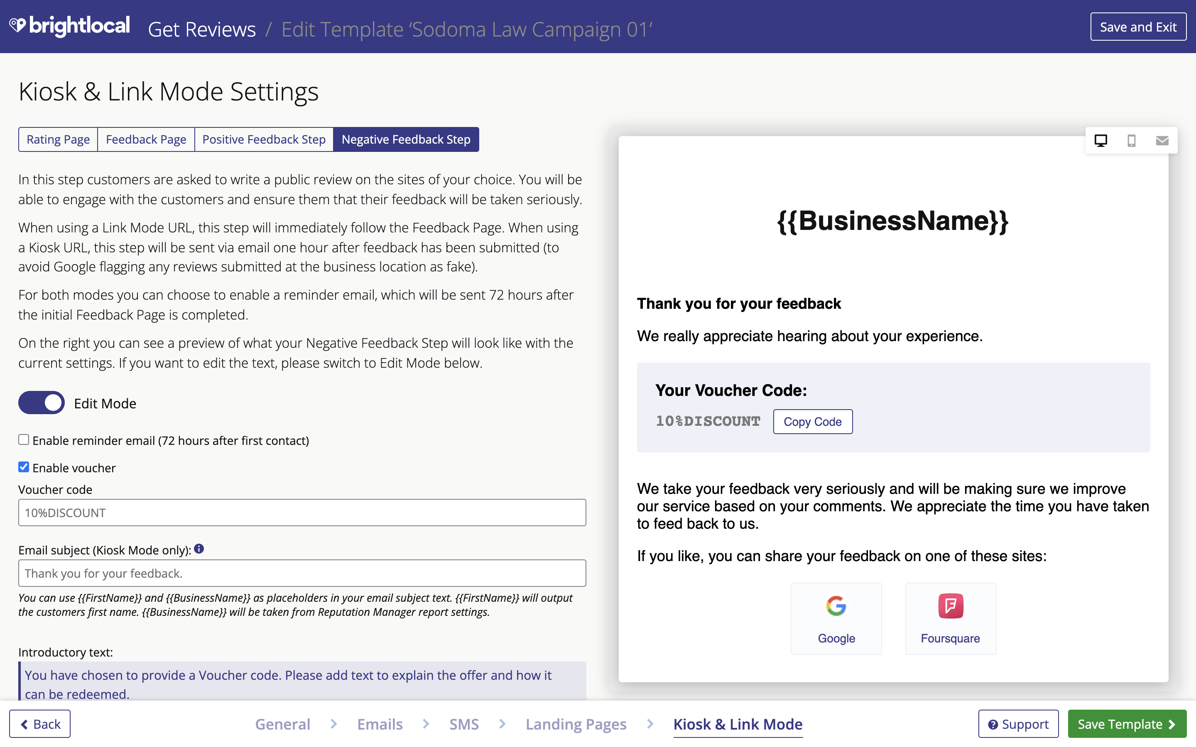Click the Save and Exit button
Image resolution: width=1196 pixels, height=747 pixels.
point(1138,27)
